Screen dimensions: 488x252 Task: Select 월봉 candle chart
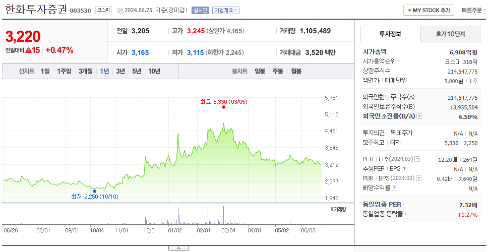296,71
